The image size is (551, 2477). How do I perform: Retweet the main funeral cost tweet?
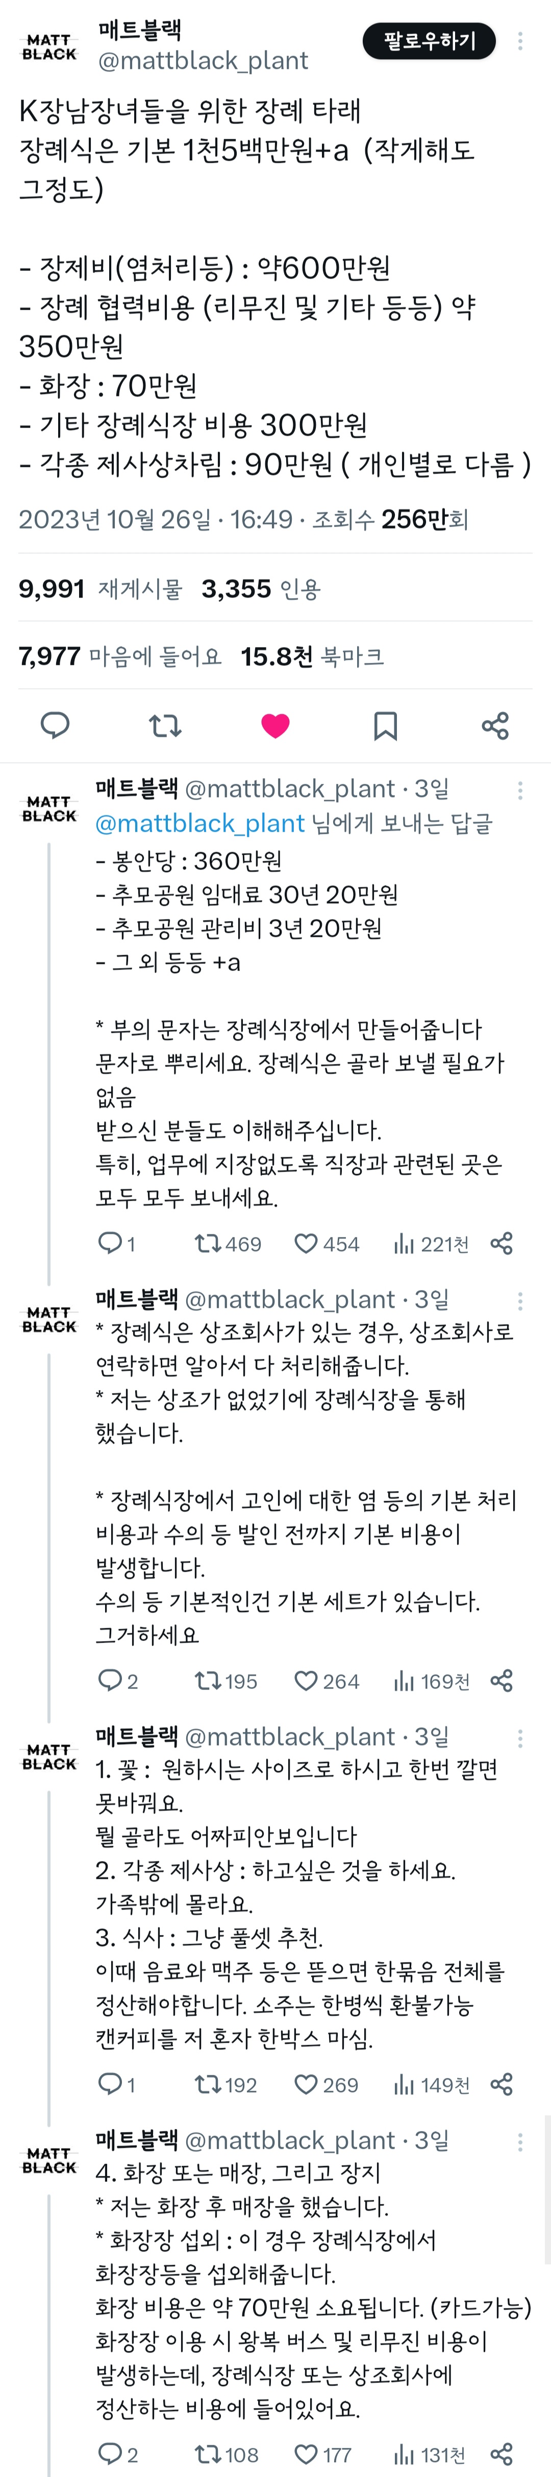tap(165, 725)
